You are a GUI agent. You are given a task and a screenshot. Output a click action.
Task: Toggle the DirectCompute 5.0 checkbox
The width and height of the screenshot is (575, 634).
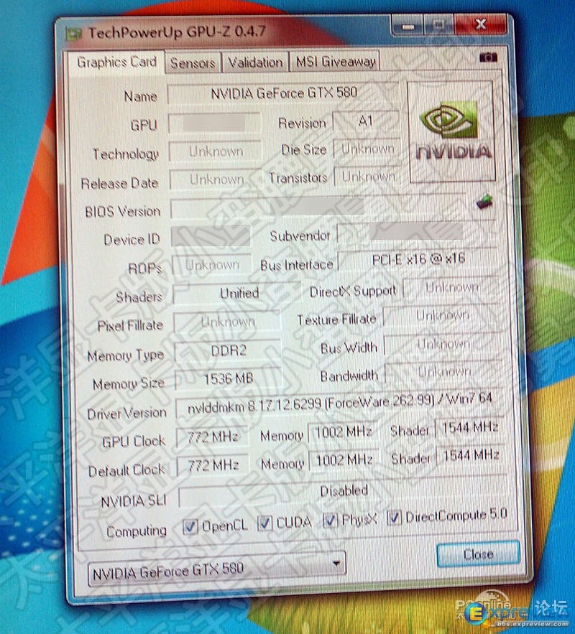(394, 517)
